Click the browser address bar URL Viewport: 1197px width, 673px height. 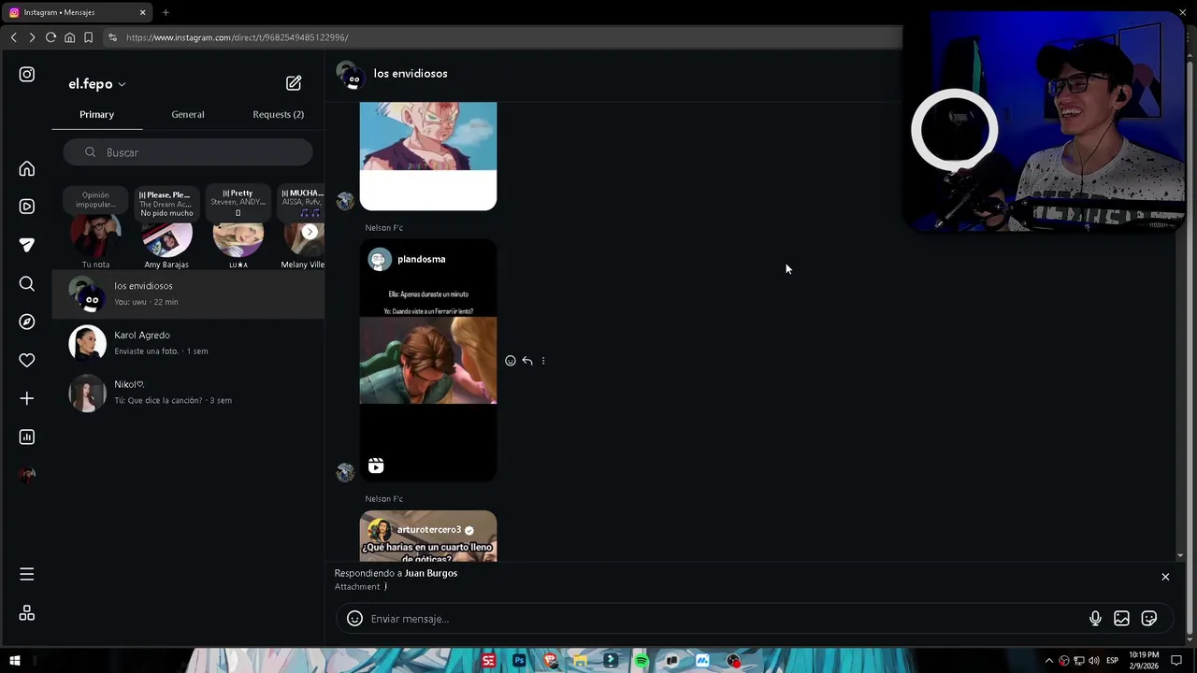click(238, 37)
